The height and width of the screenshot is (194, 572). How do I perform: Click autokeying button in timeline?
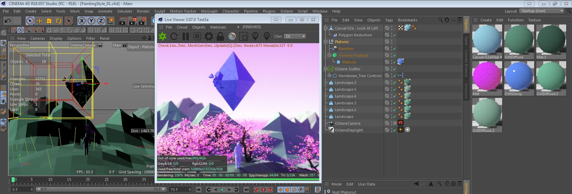[263, 190]
